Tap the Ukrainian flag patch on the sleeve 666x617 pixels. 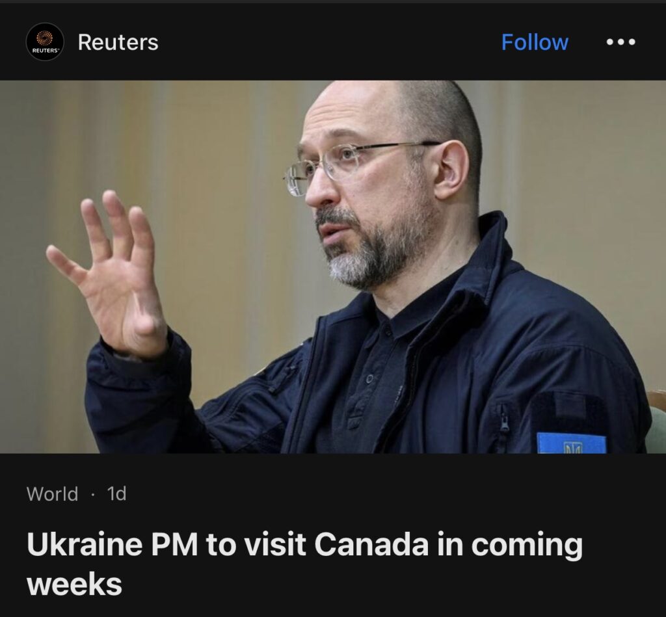(571, 443)
